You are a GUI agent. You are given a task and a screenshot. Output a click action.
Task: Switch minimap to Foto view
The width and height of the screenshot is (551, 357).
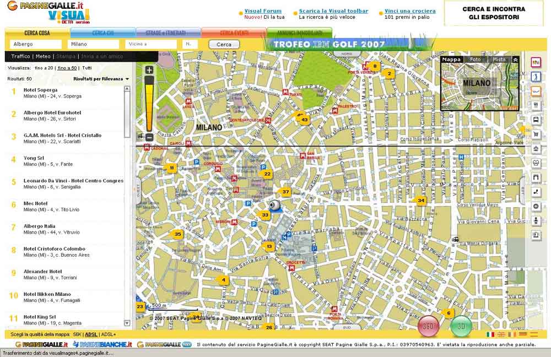(475, 59)
